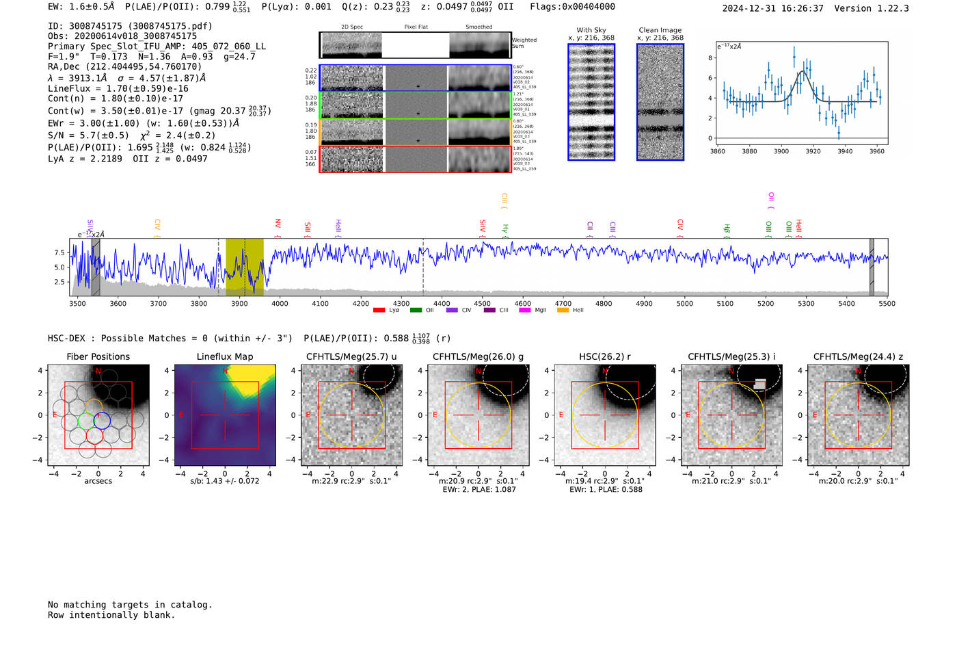Click the dark purple CIII legend swatch

(489, 311)
